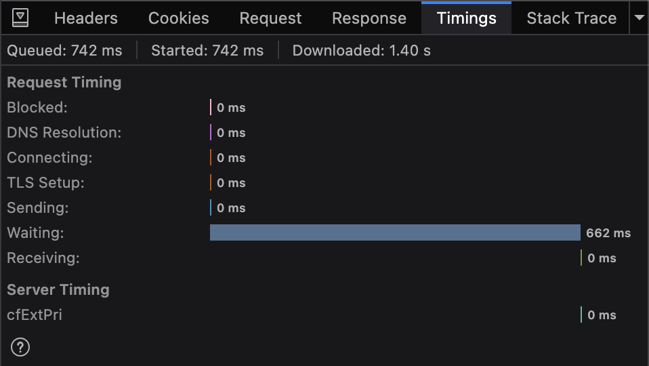649x366 pixels.
Task: Open the timings help question mark icon
Action: (x=20, y=348)
